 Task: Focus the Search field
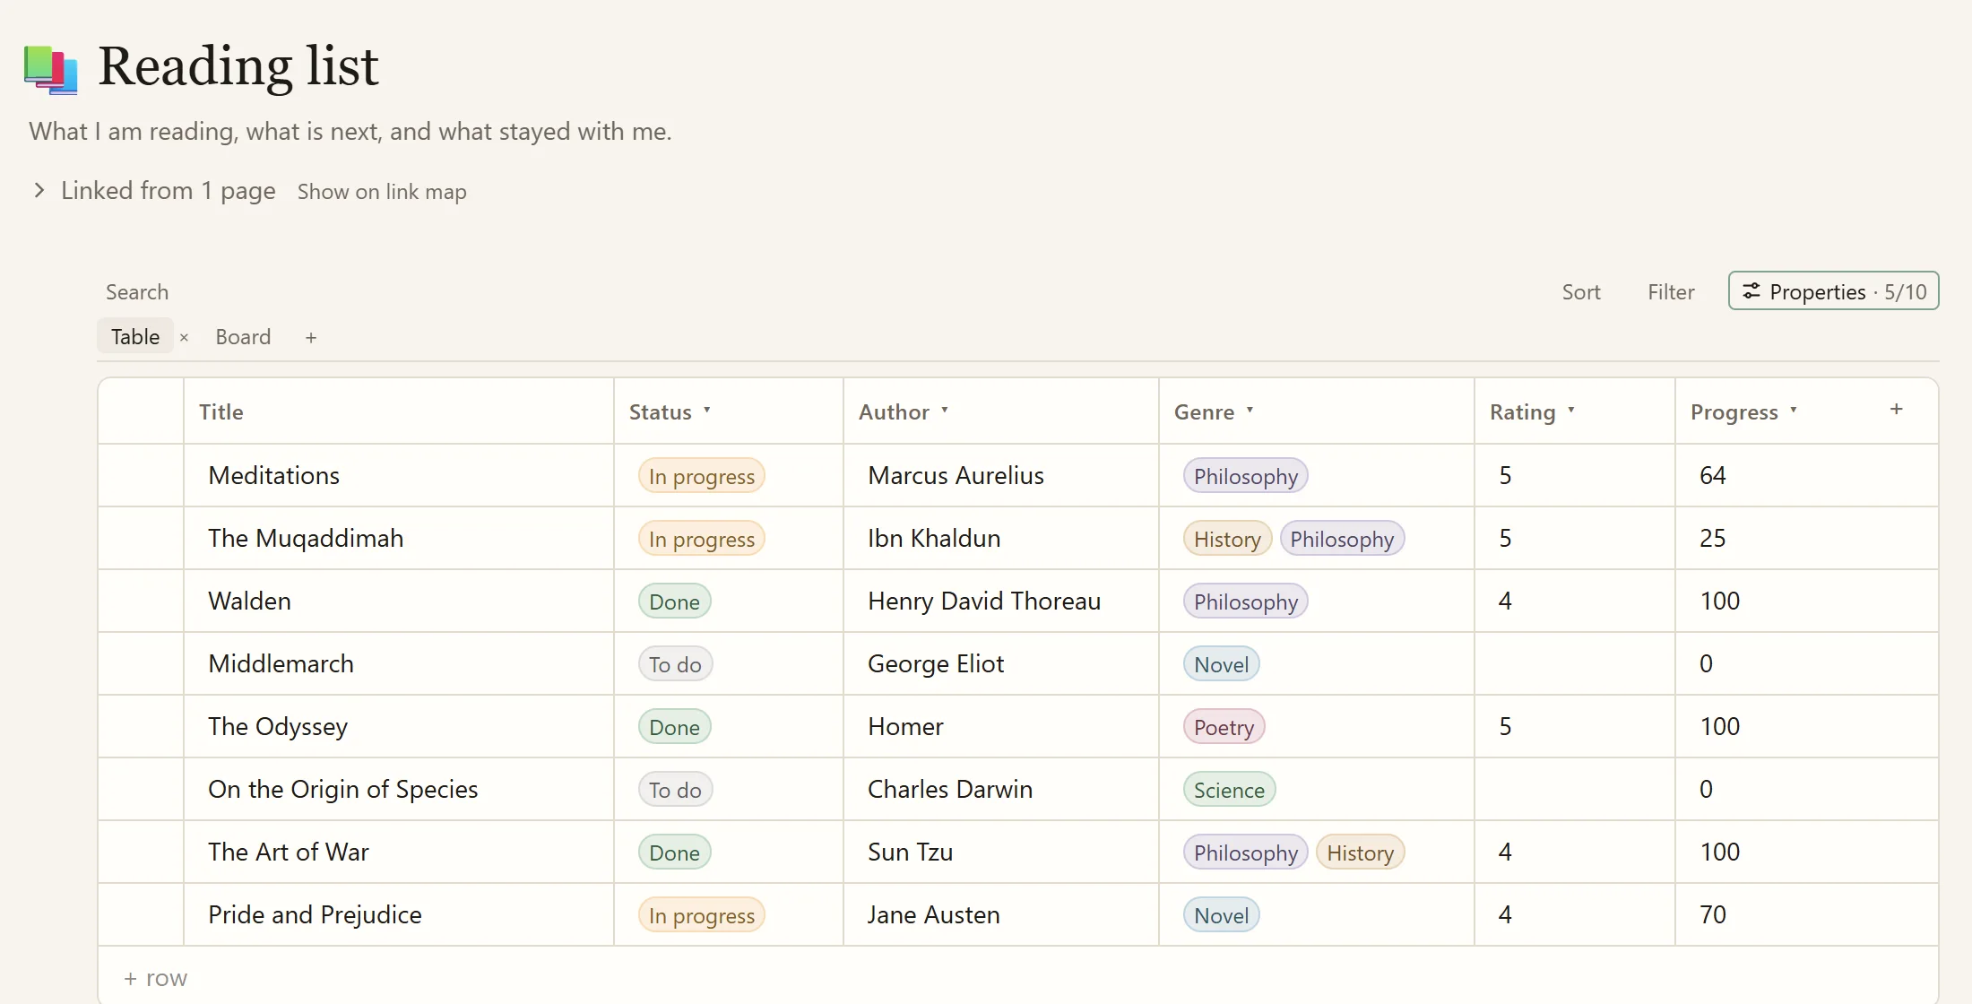coord(137,292)
